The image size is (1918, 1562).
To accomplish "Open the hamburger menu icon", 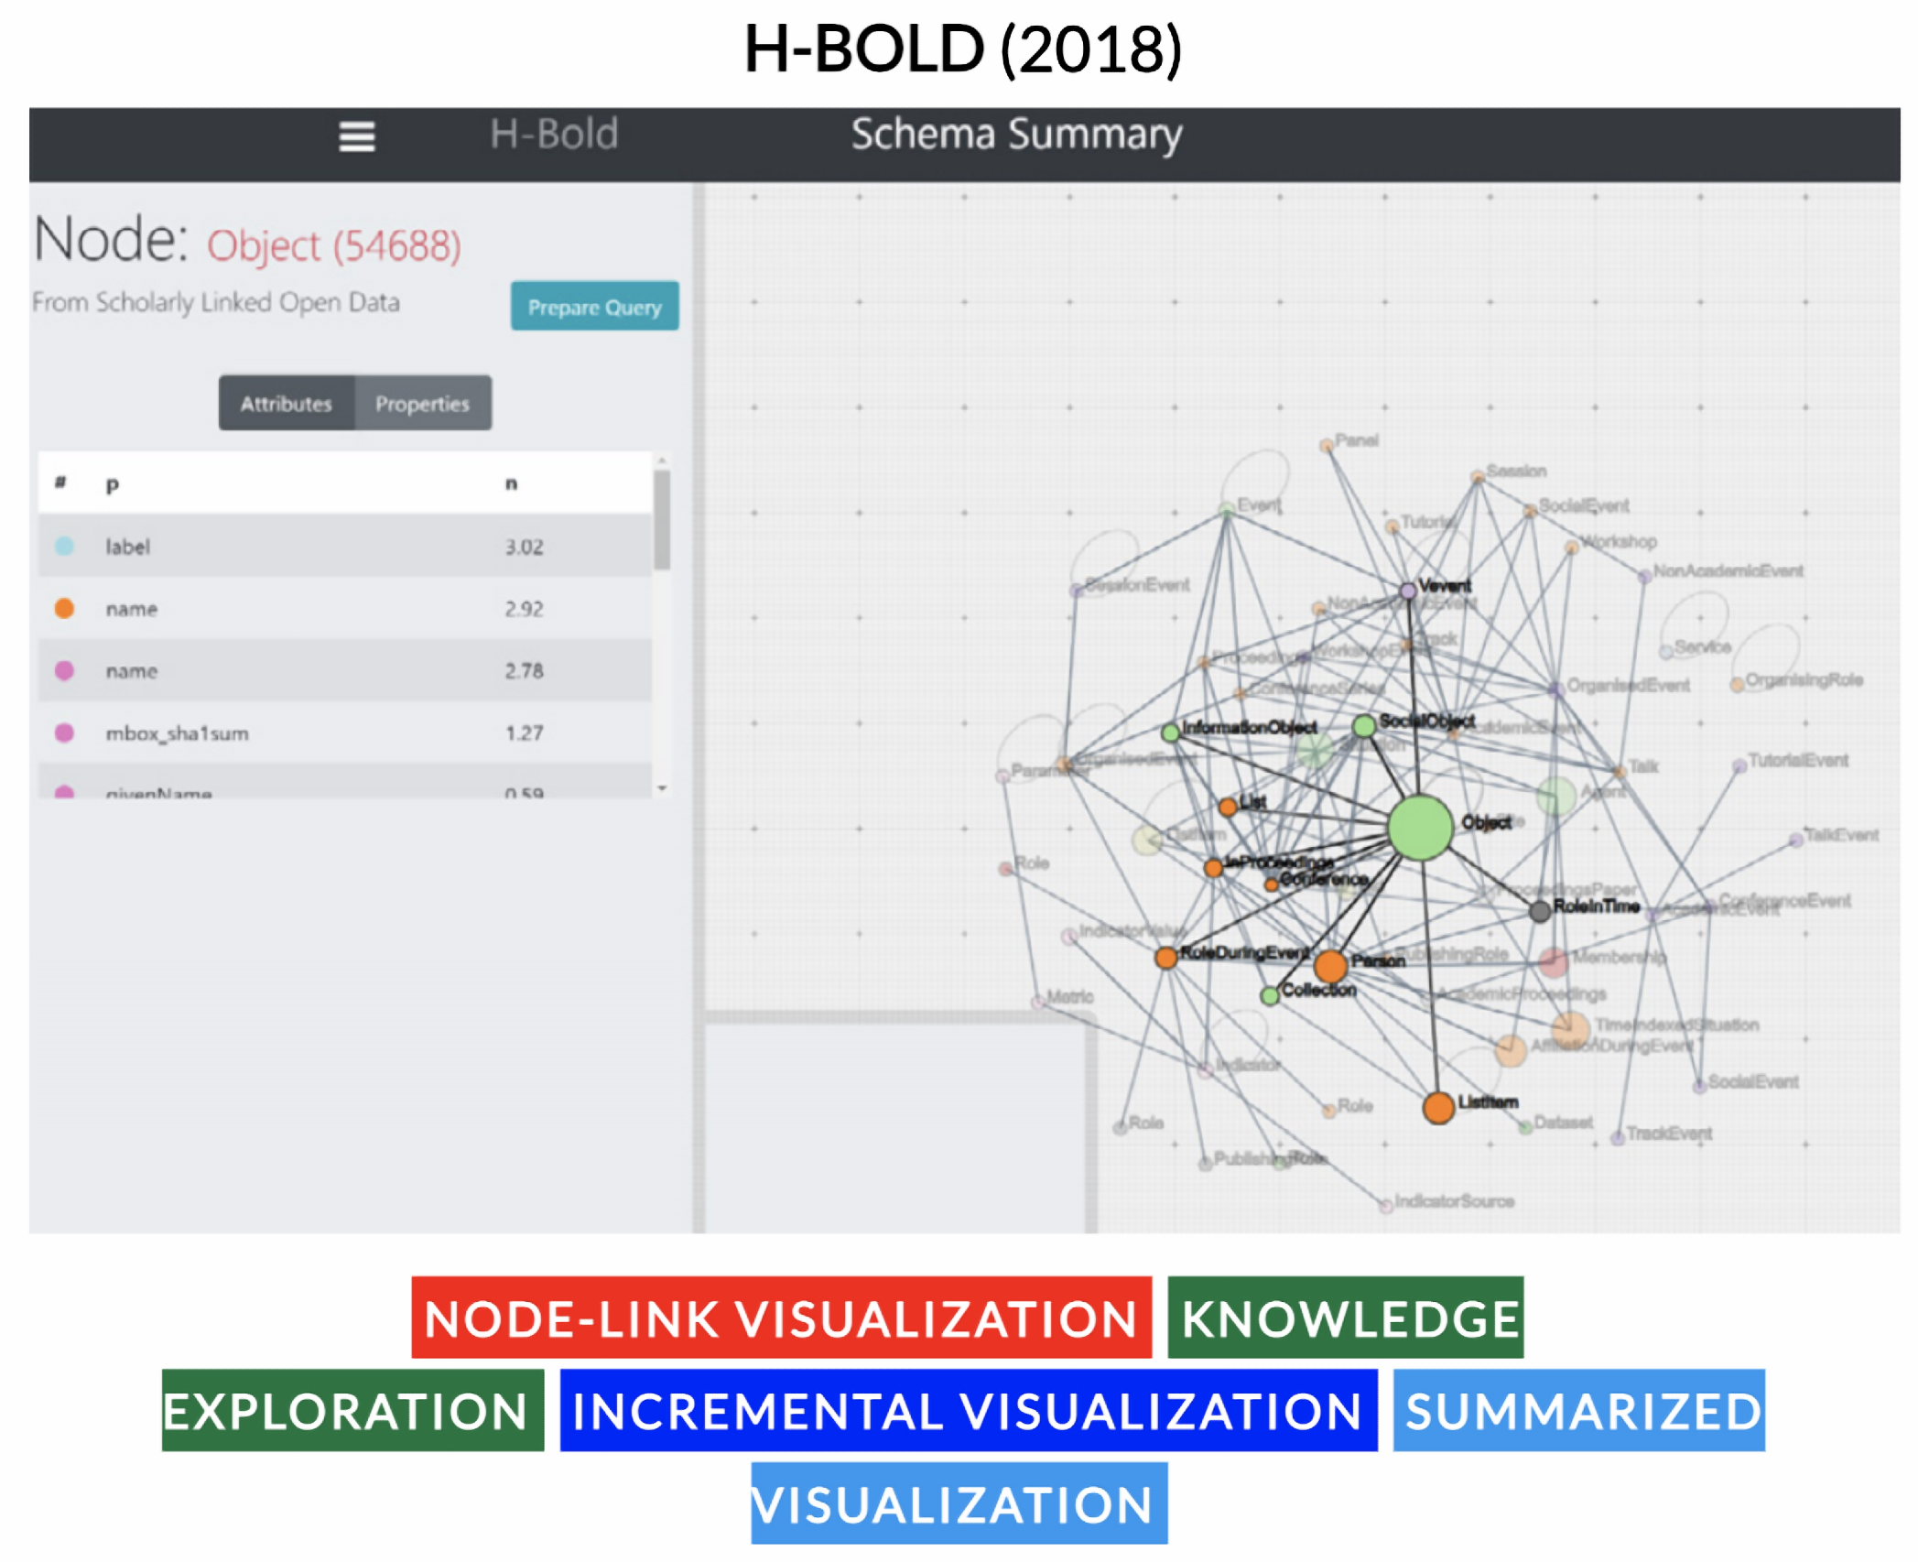I will [x=356, y=136].
